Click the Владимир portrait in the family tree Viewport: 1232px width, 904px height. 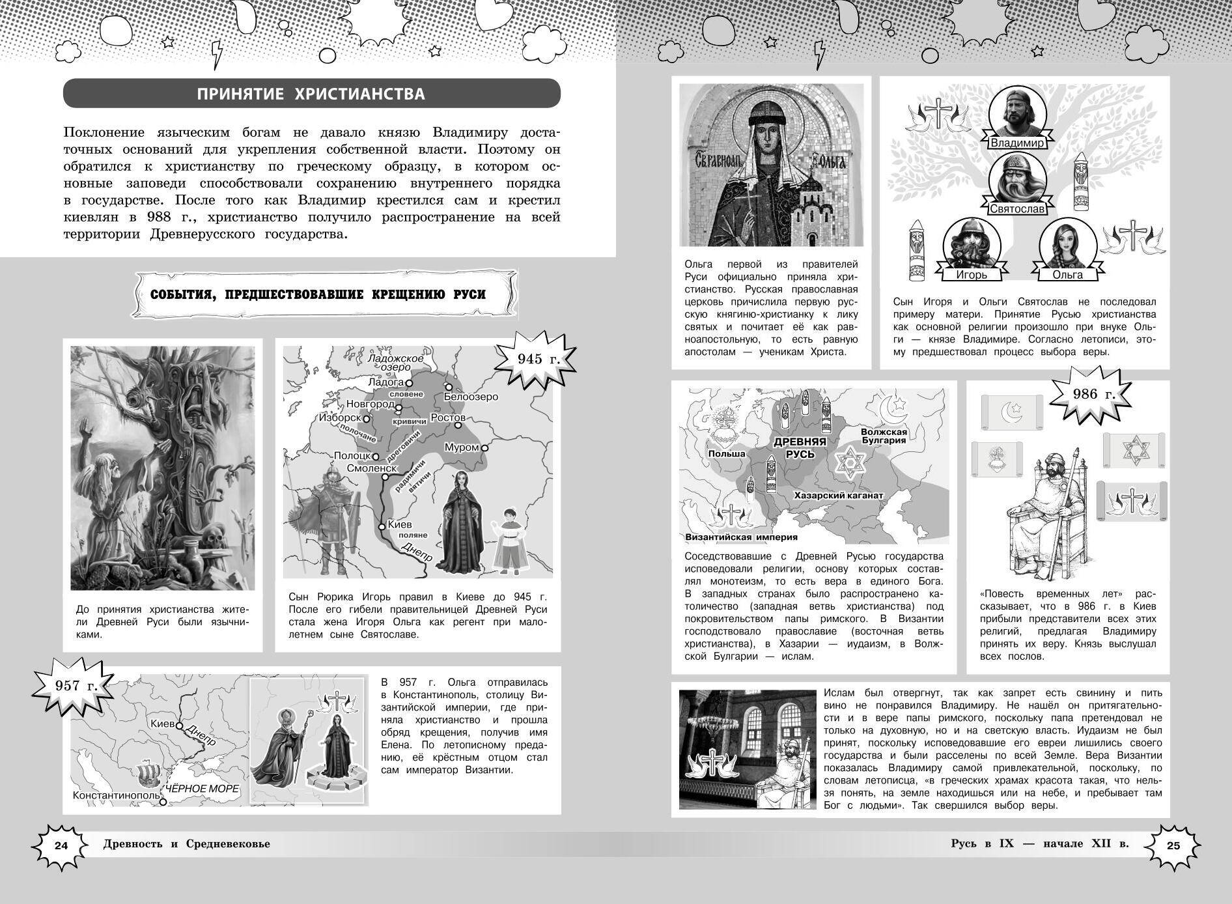point(1016,113)
